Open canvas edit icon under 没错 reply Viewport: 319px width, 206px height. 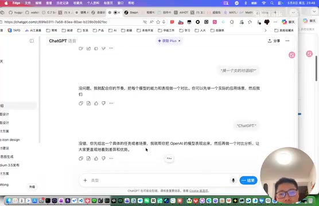(88, 159)
